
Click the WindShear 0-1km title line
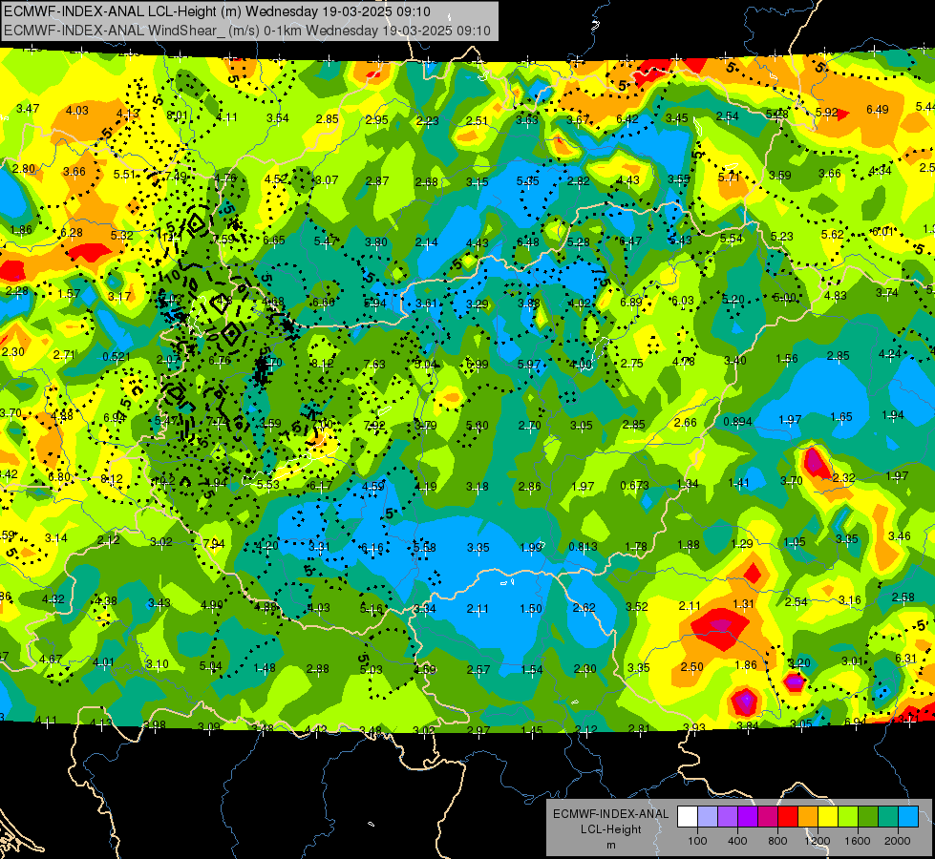click(247, 31)
